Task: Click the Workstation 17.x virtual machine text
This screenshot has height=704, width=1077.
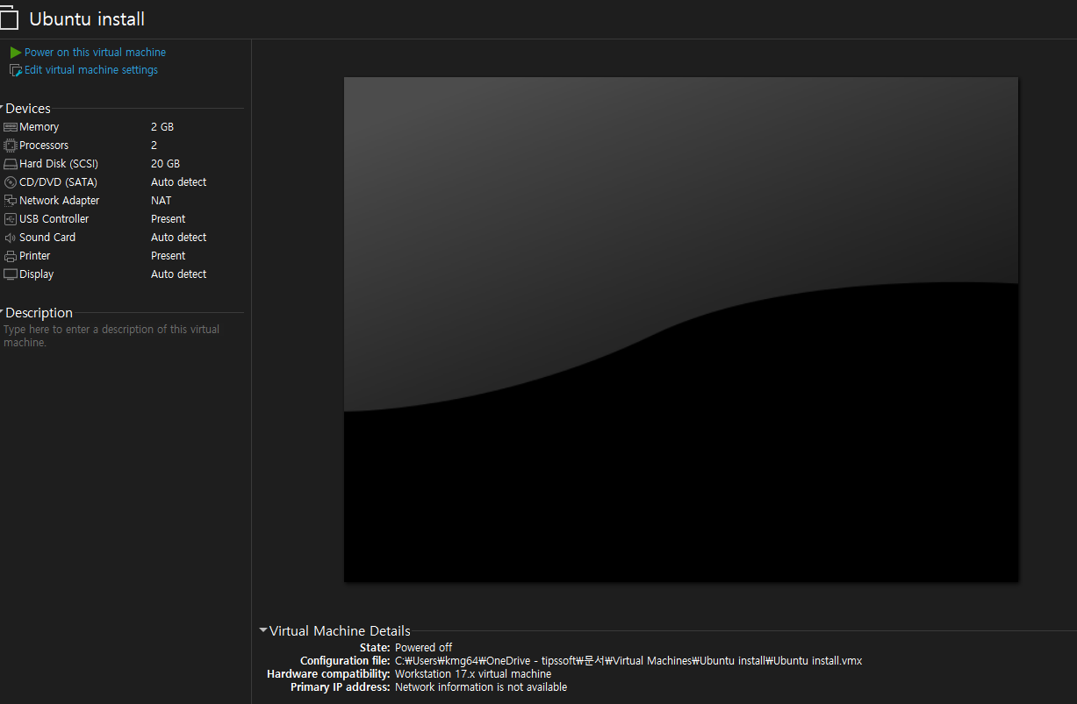Action: point(473,674)
